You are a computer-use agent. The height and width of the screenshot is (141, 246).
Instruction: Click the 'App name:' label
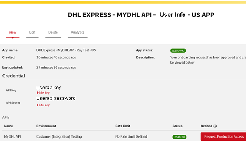point(11,50)
